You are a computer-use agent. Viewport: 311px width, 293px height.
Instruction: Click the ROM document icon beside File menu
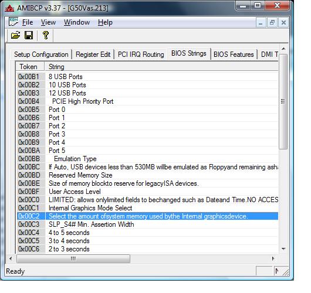click(13, 22)
